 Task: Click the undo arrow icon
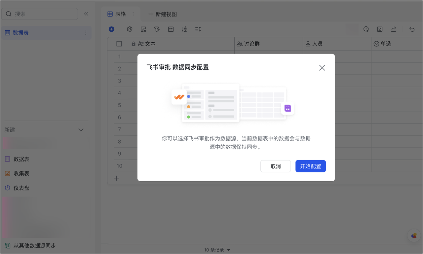tap(412, 29)
